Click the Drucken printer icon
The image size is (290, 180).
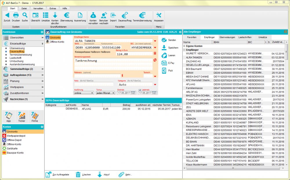(x=16, y=16)
